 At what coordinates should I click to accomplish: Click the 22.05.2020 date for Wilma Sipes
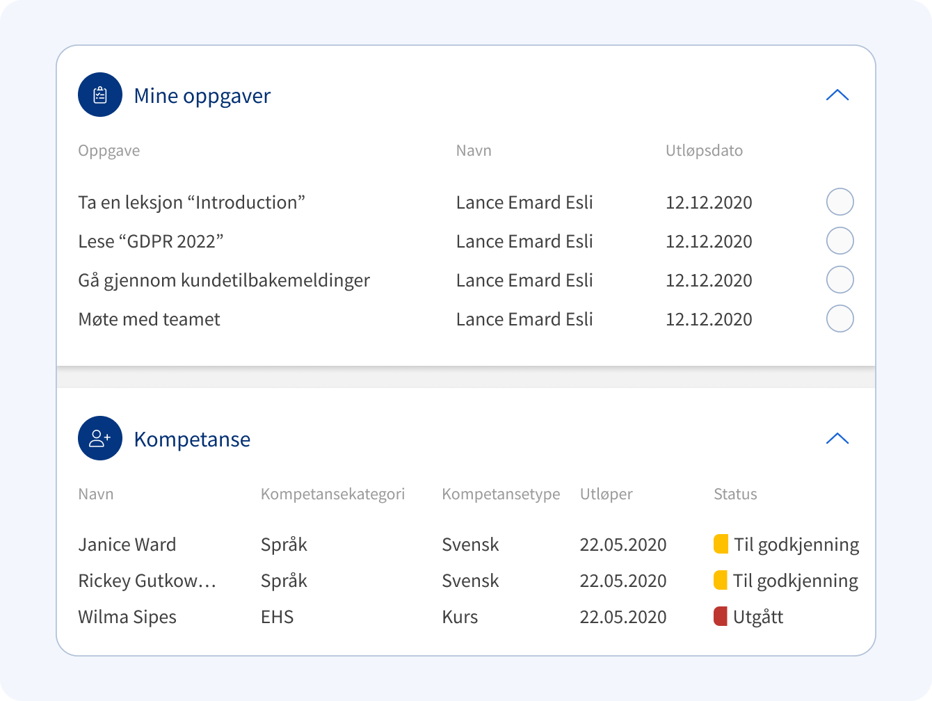(623, 617)
